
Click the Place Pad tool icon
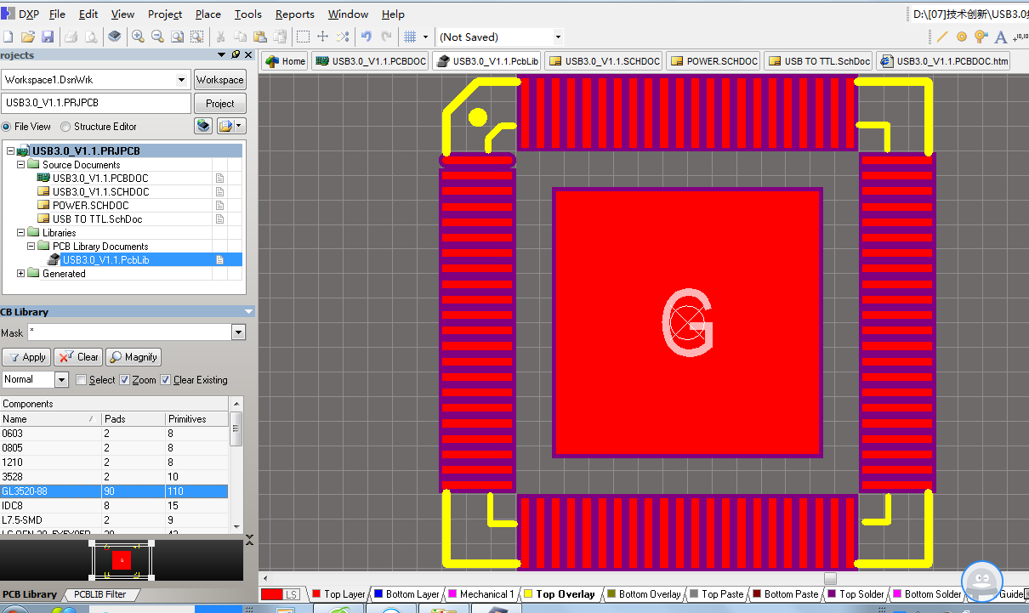(962, 37)
